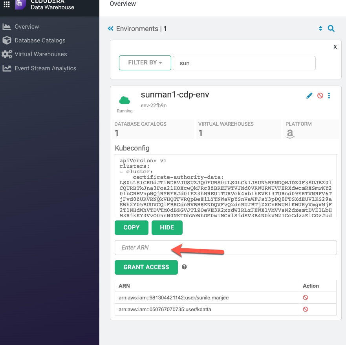Open the FILTER BY dropdown
Viewport: 346px width, 345px height.
pos(145,62)
